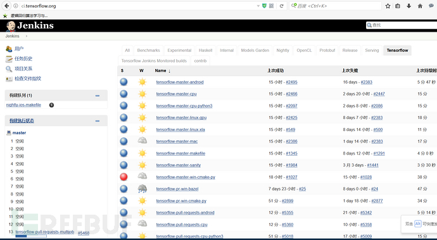Viewport: 437px width, 240px height.
Task: Click sunny weather icon for tensorflow-master-cpu
Action: pos(142,94)
